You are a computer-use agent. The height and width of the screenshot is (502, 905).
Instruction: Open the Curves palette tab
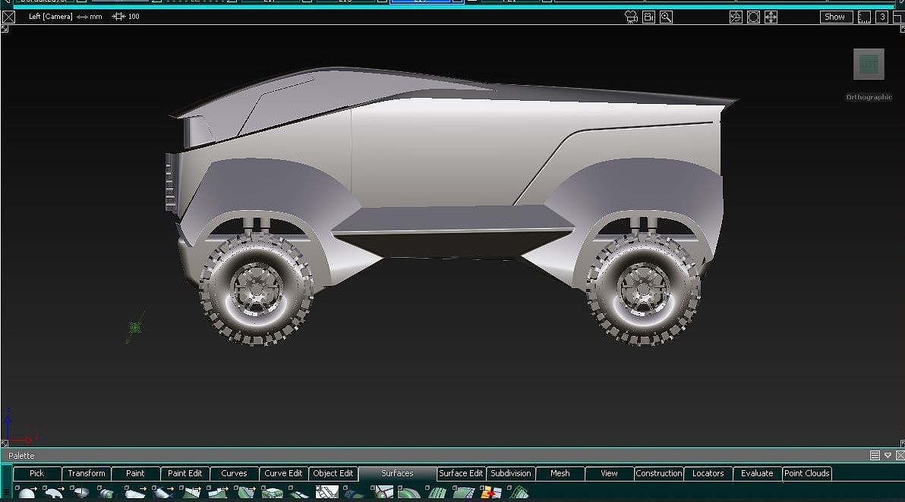pyautogui.click(x=234, y=473)
